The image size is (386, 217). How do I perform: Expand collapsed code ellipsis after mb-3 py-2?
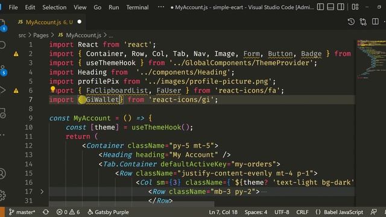point(264,192)
